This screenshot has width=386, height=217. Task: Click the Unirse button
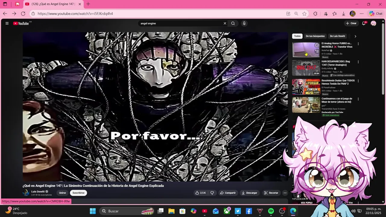click(x=62, y=193)
